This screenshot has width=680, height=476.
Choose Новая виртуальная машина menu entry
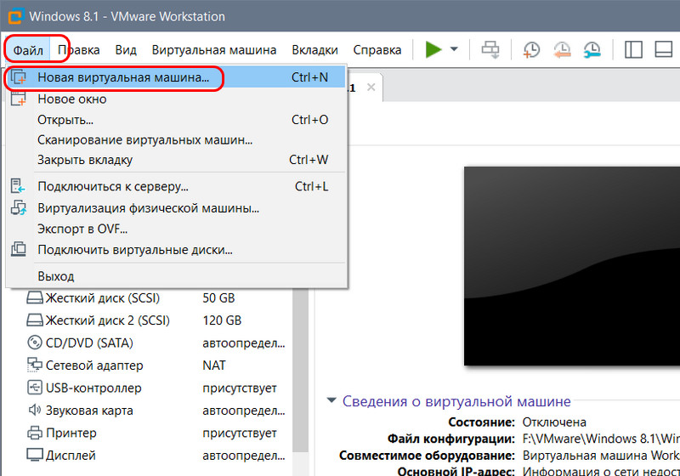click(x=176, y=77)
